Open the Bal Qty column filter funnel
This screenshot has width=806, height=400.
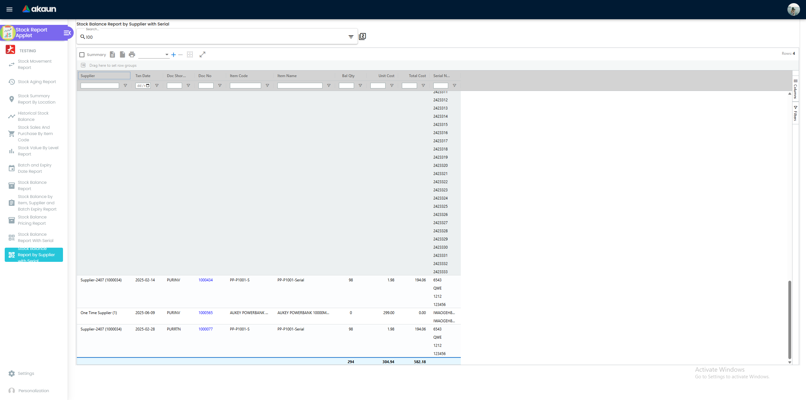pyautogui.click(x=360, y=86)
